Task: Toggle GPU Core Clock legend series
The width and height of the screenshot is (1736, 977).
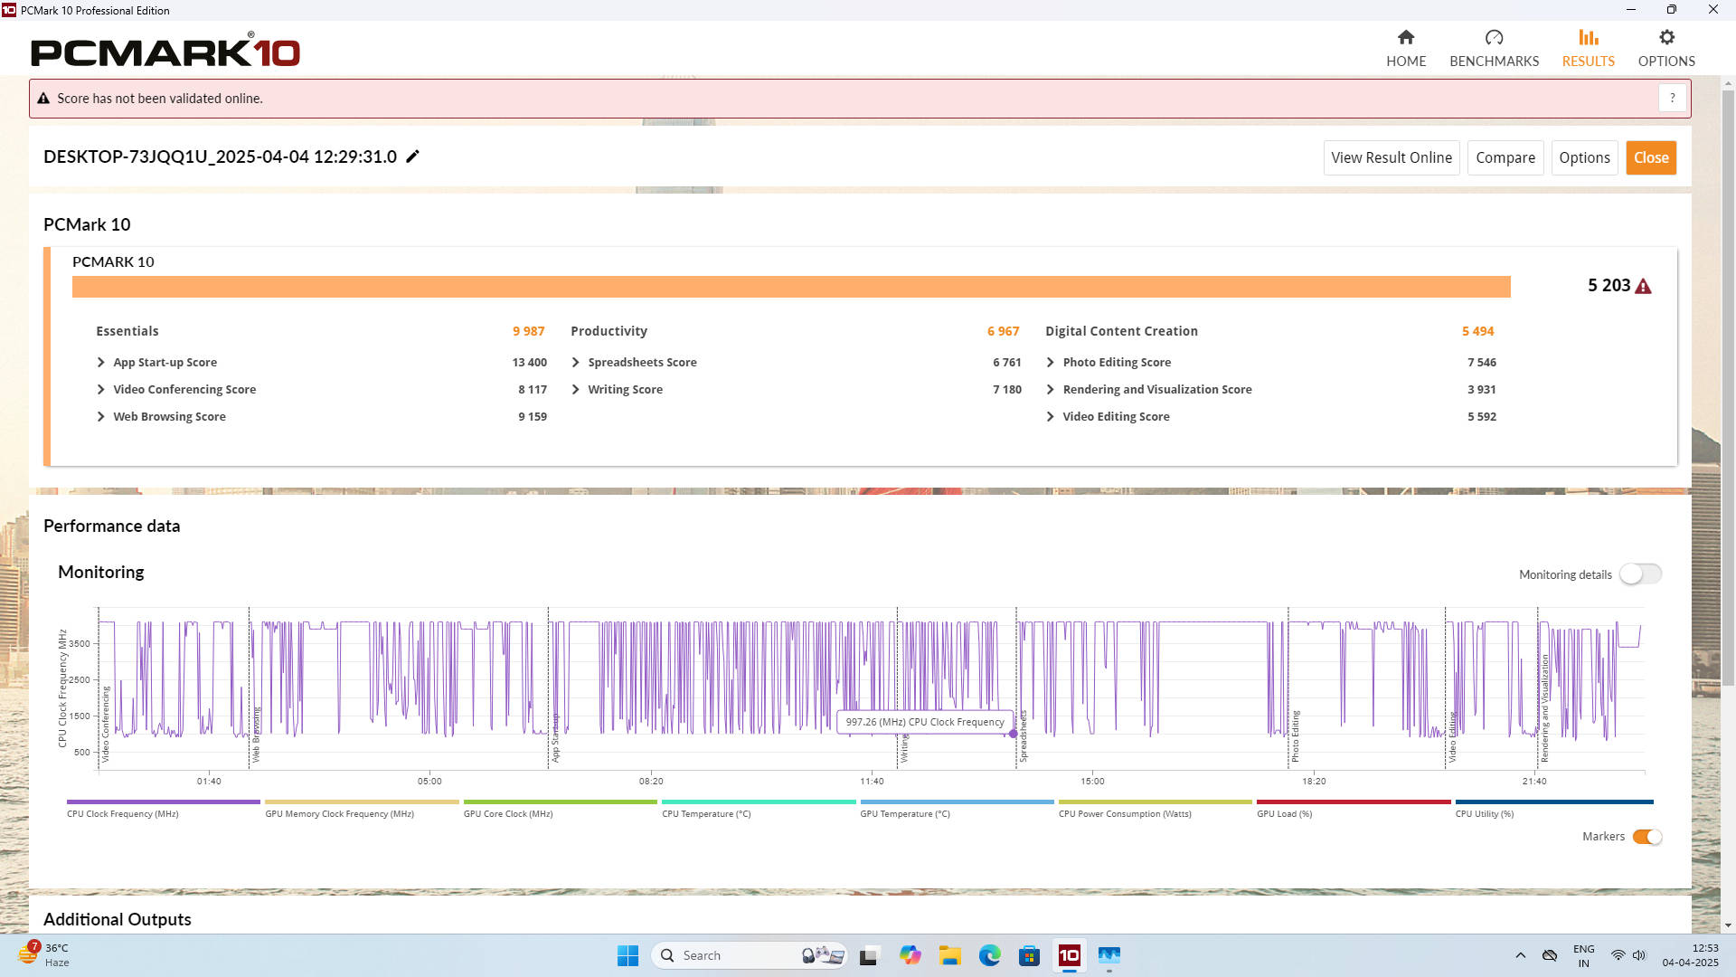Action: [560, 808]
